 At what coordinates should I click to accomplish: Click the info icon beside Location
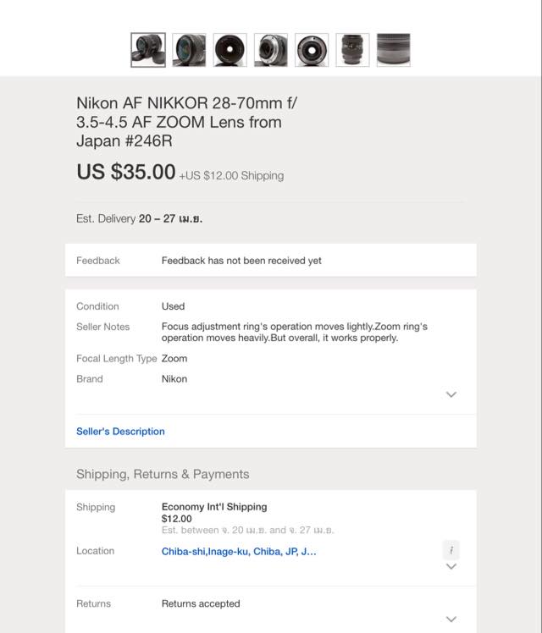[x=451, y=549]
